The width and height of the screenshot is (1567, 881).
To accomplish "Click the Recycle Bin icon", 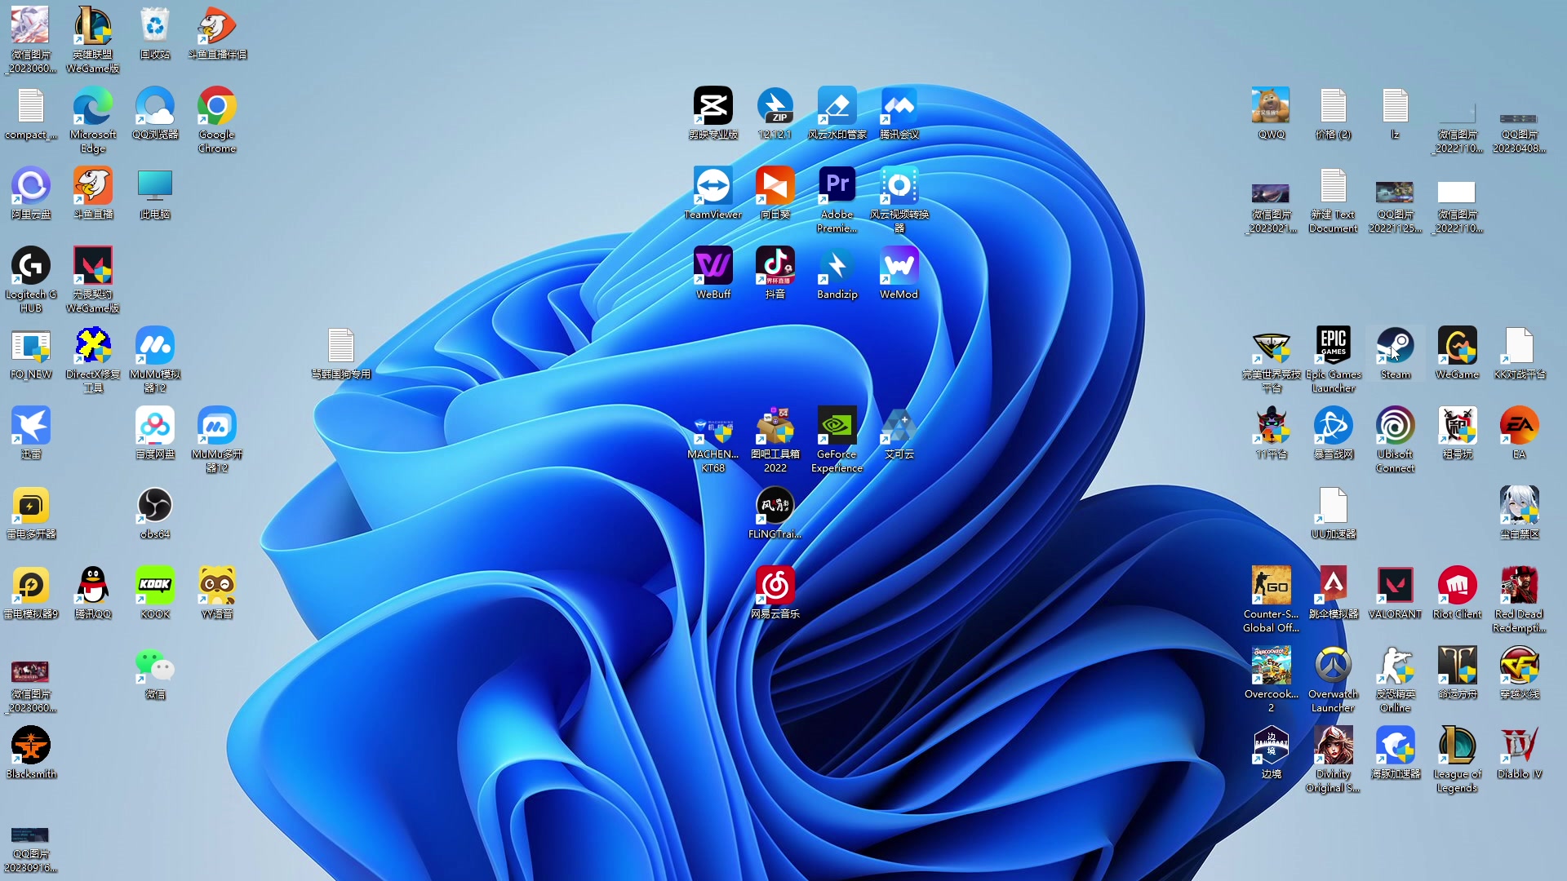I will coord(154,27).
